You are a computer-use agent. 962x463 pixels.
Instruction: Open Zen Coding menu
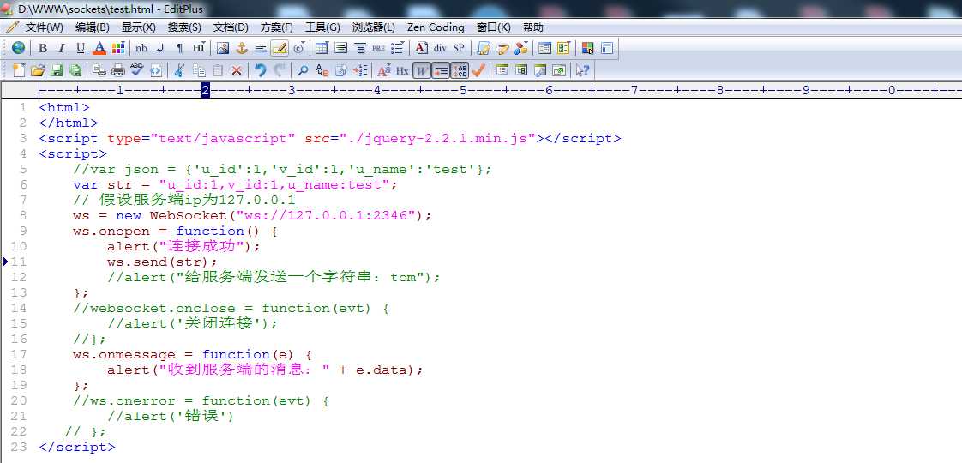[x=436, y=27]
